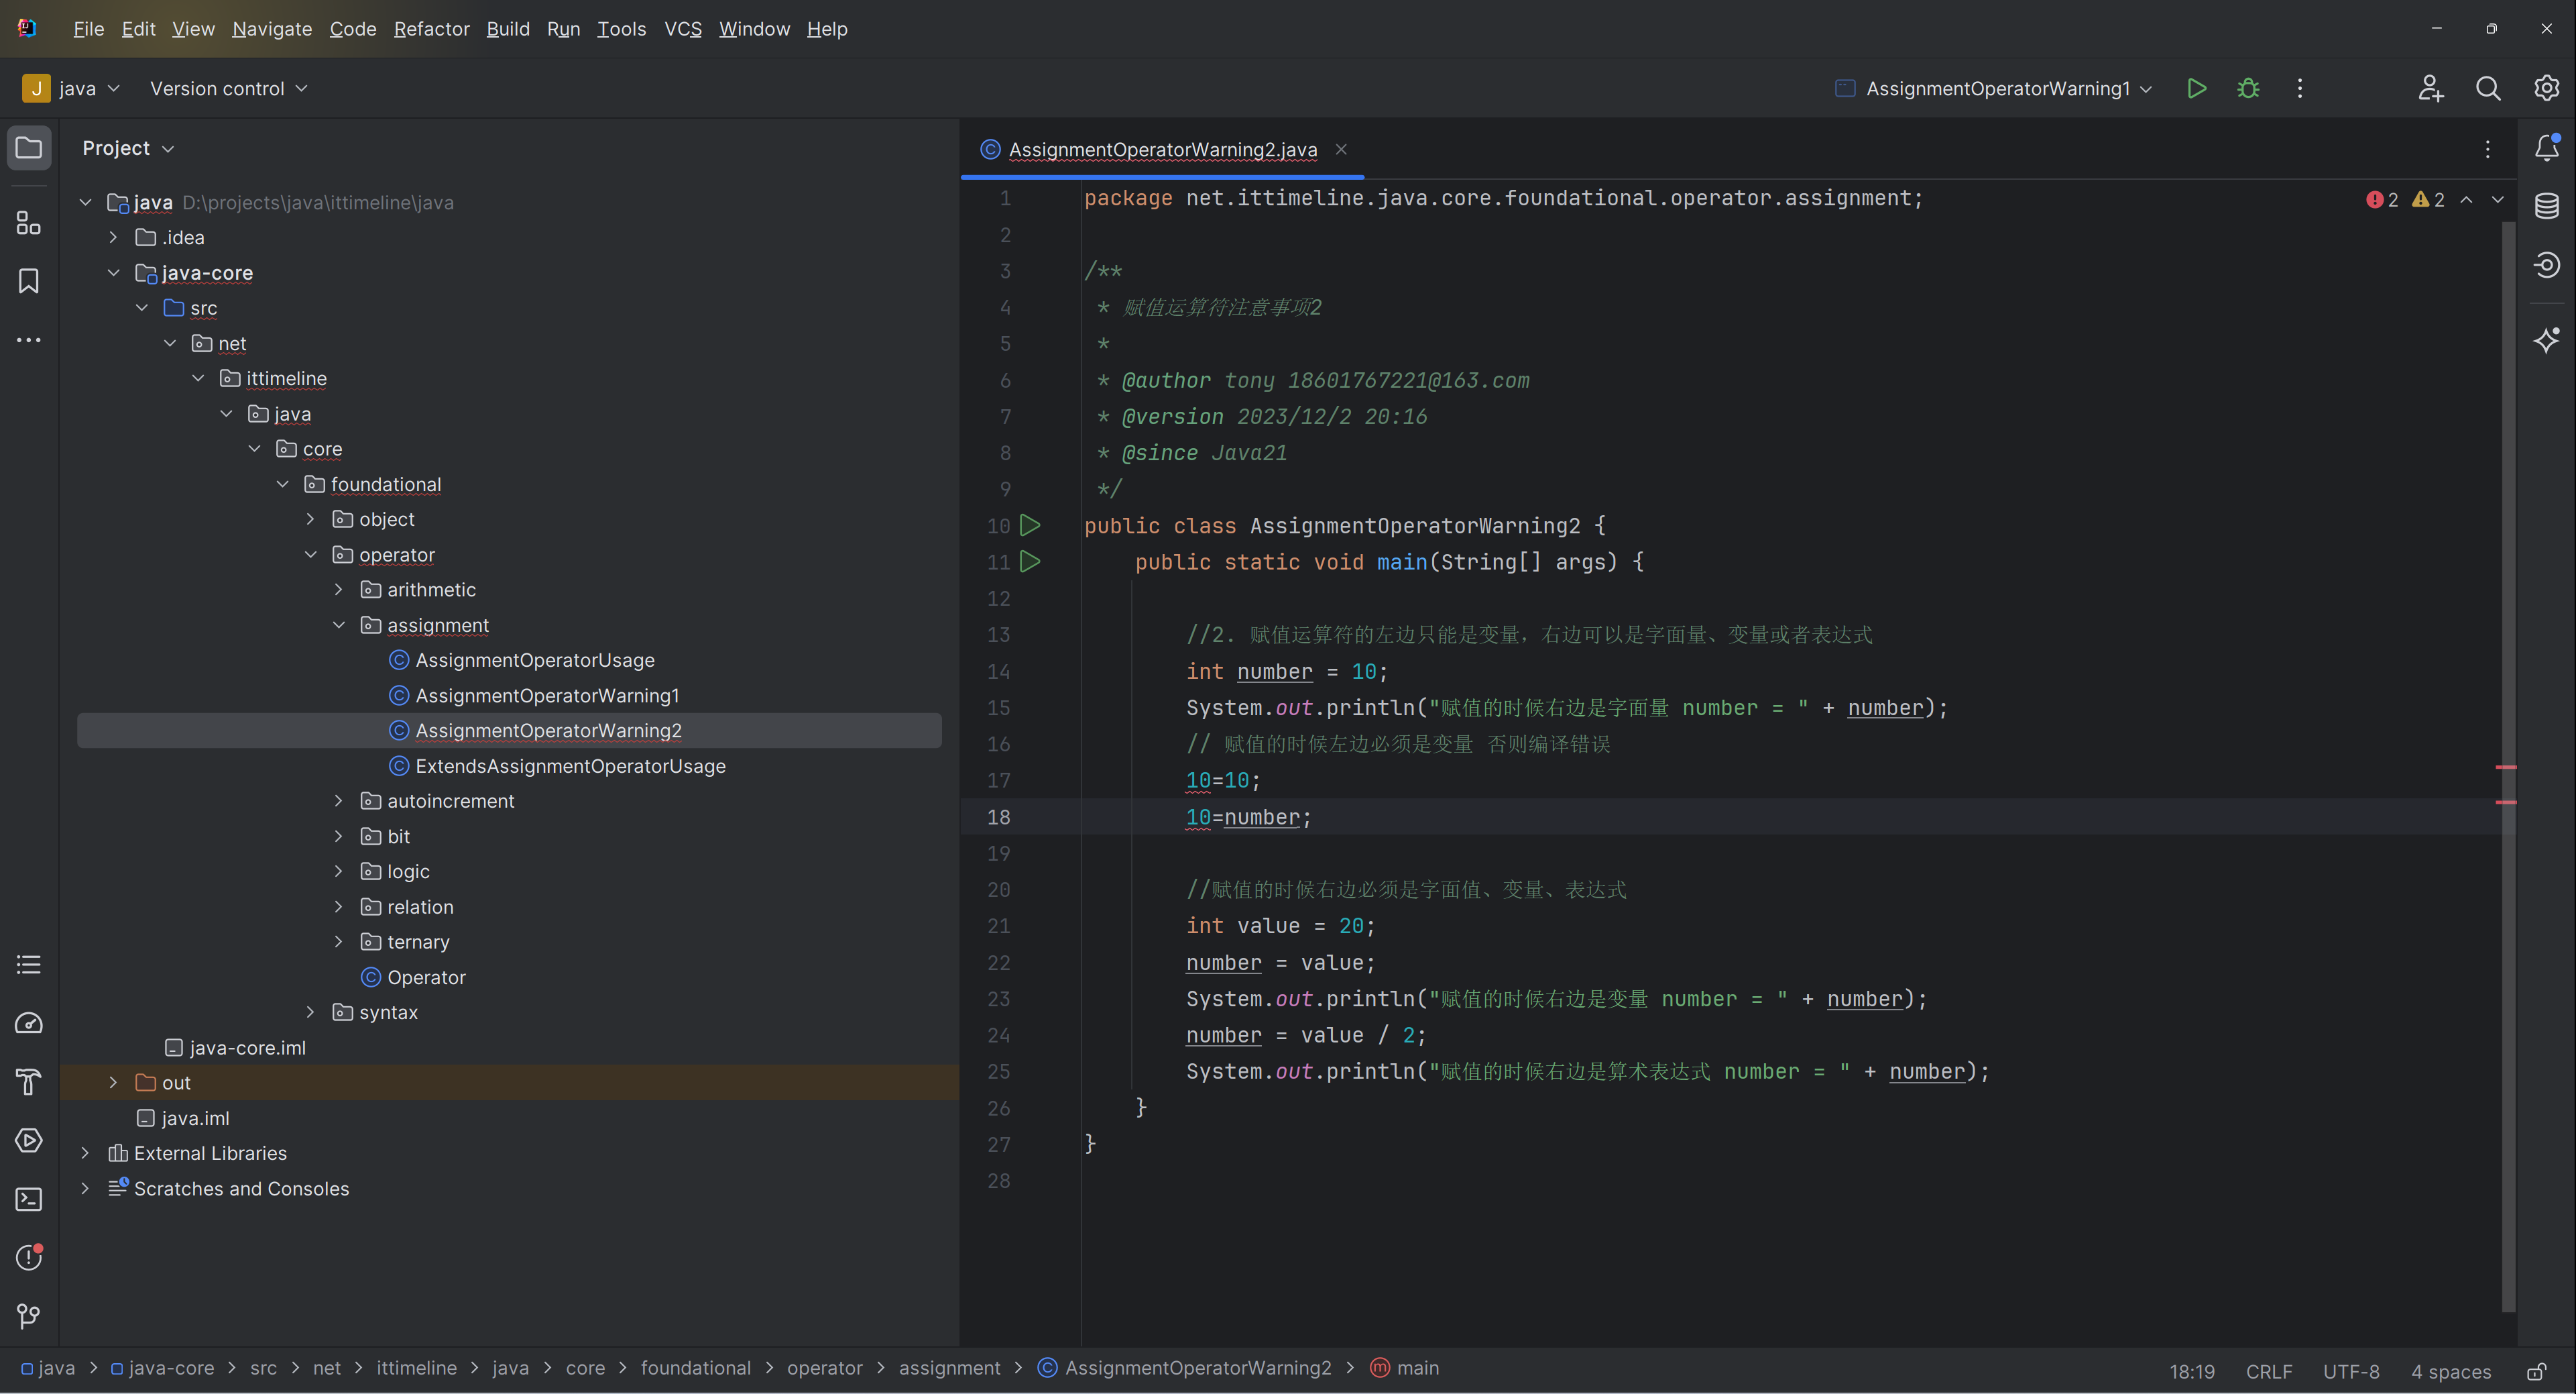Run AssignmentOperatorWarning1 with green play button
The height and width of the screenshot is (1394, 2576).
[2197, 88]
